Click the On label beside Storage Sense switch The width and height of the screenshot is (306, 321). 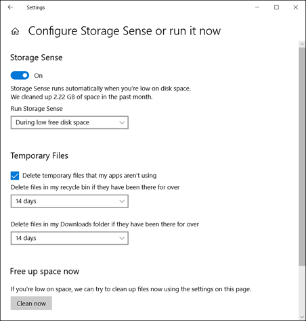pos(39,76)
